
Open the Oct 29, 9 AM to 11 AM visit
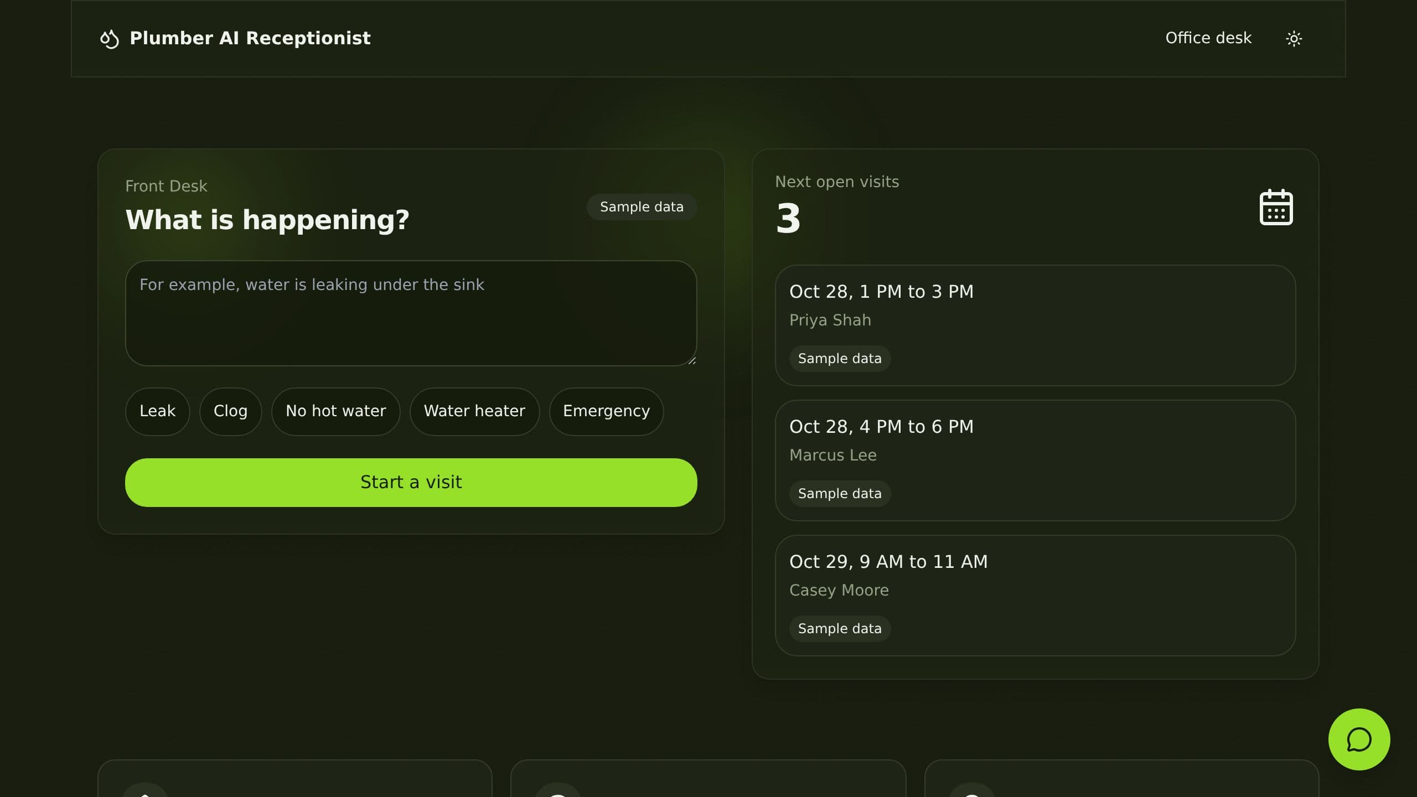1035,596
